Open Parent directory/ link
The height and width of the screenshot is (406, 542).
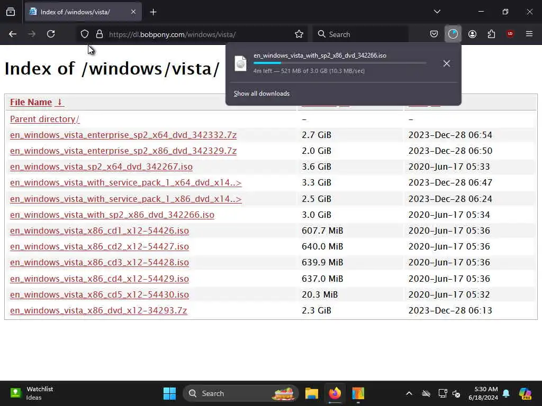pos(44,119)
